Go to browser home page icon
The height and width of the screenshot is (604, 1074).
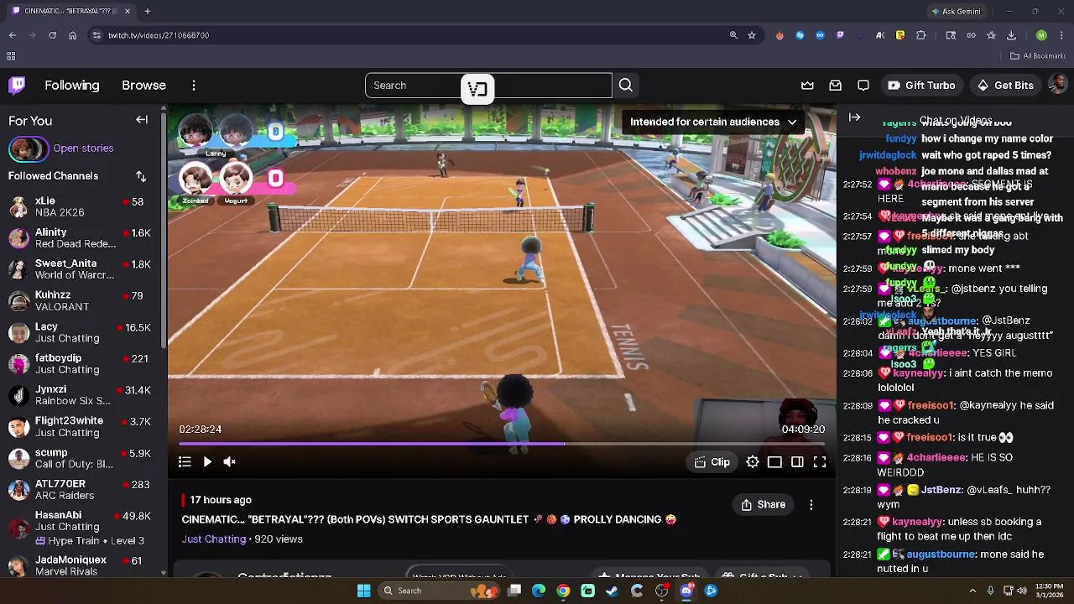73,35
